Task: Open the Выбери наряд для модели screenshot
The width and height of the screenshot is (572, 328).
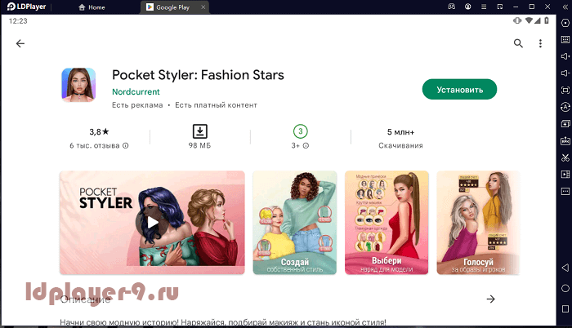Action: tap(387, 222)
